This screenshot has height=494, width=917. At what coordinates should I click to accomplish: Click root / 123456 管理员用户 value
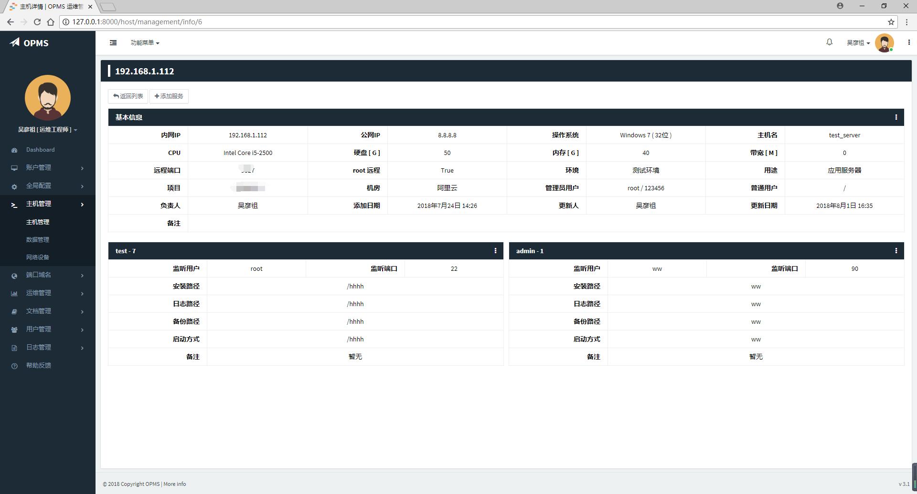[x=646, y=188]
